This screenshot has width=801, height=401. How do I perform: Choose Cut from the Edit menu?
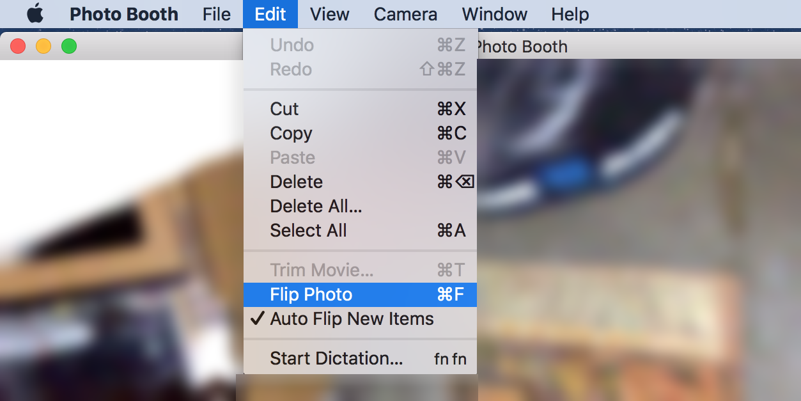[360, 109]
